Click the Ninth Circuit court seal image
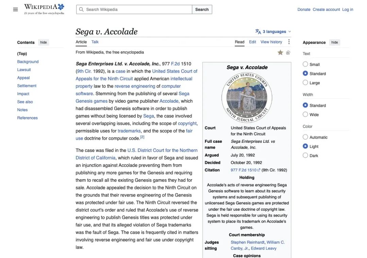The image size is (367, 258). click(x=247, y=98)
